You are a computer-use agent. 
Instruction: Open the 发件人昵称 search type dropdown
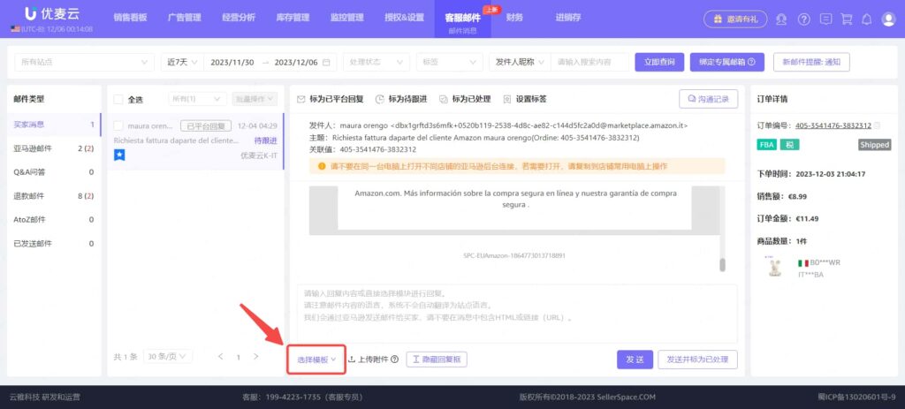[520, 63]
